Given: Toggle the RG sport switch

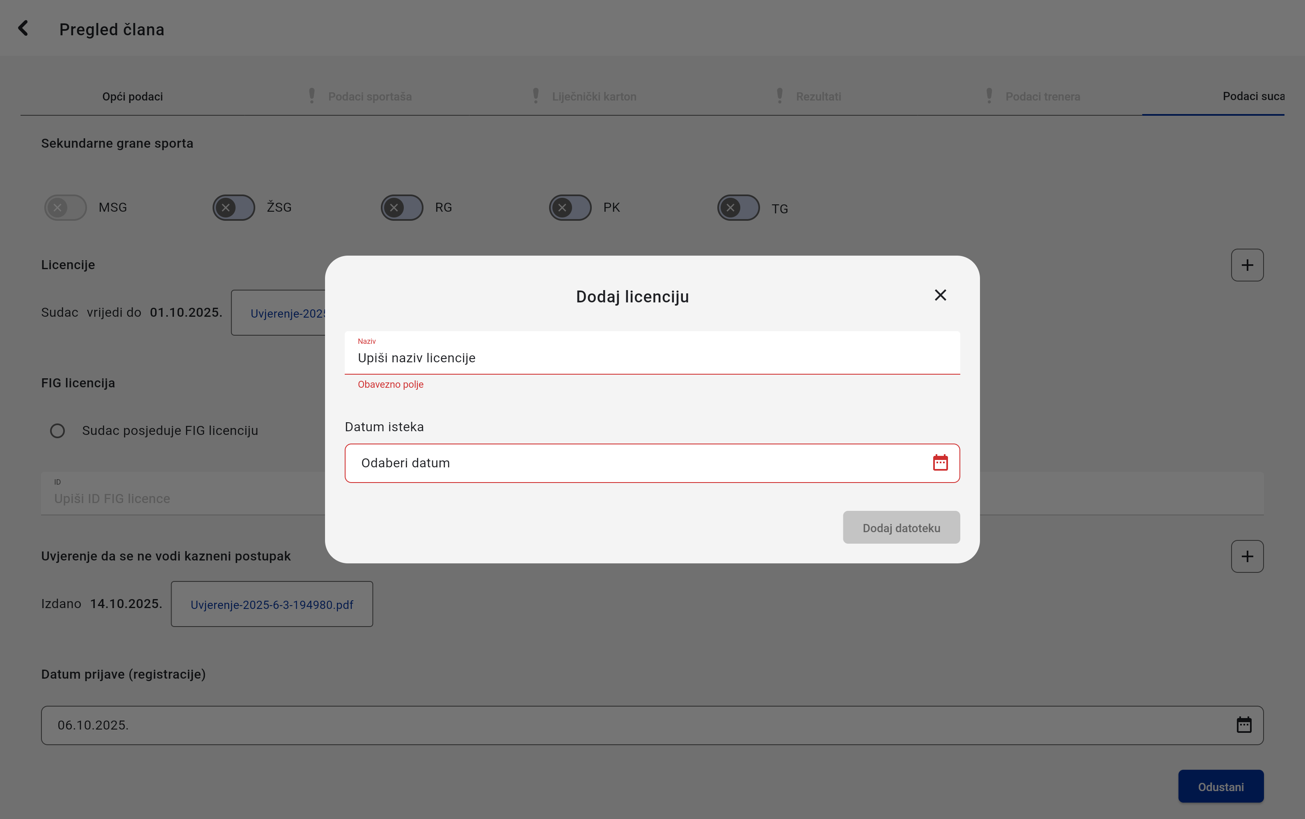Looking at the screenshot, I should pyautogui.click(x=401, y=208).
